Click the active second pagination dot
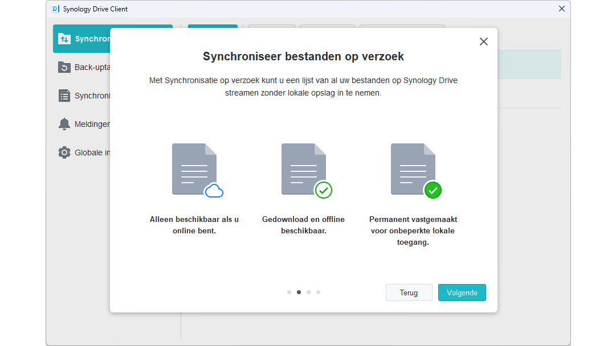616x346 pixels. tap(299, 292)
